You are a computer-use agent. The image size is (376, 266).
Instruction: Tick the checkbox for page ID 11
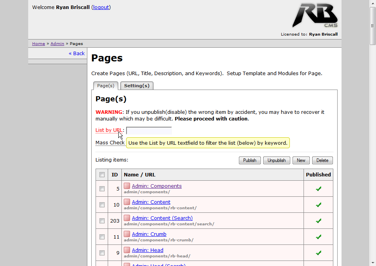pos(102,237)
